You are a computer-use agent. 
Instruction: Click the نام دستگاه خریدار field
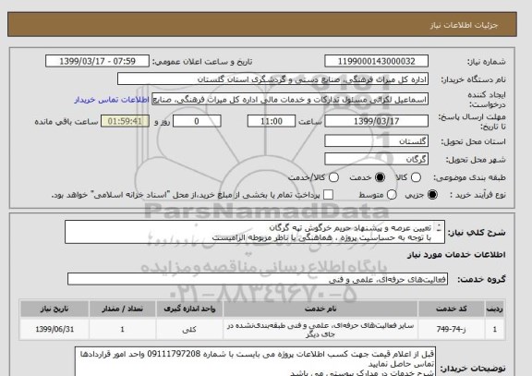click(272, 79)
